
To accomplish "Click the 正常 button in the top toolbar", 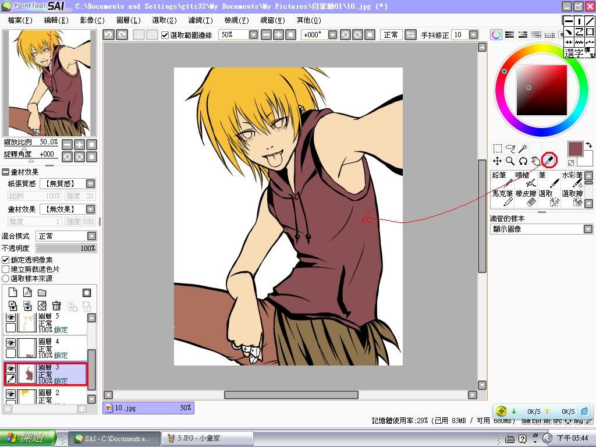I will 391,35.
